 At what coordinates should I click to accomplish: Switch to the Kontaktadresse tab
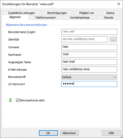(80, 18)
